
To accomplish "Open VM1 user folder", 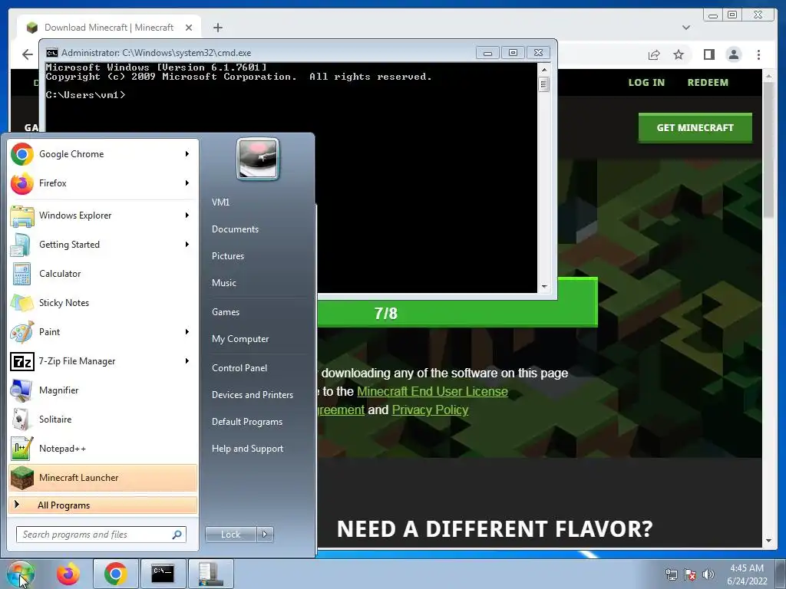I will click(x=220, y=202).
